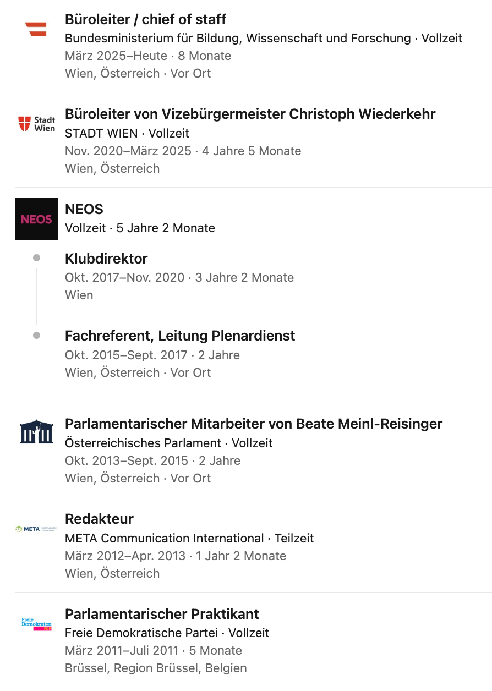Click the META Communication International logo
Image resolution: width=492 pixels, height=691 pixels.
[x=36, y=529]
